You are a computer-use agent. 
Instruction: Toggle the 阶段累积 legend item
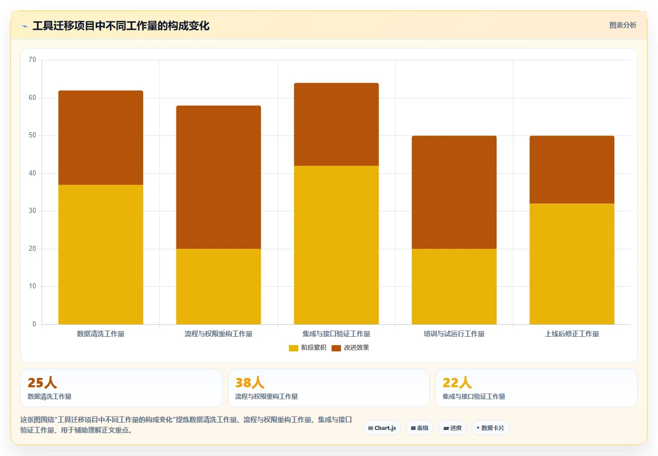pos(308,348)
